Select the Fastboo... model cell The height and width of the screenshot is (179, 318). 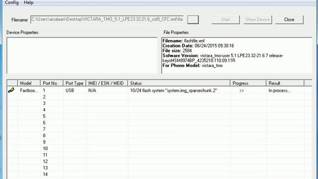coord(29,90)
